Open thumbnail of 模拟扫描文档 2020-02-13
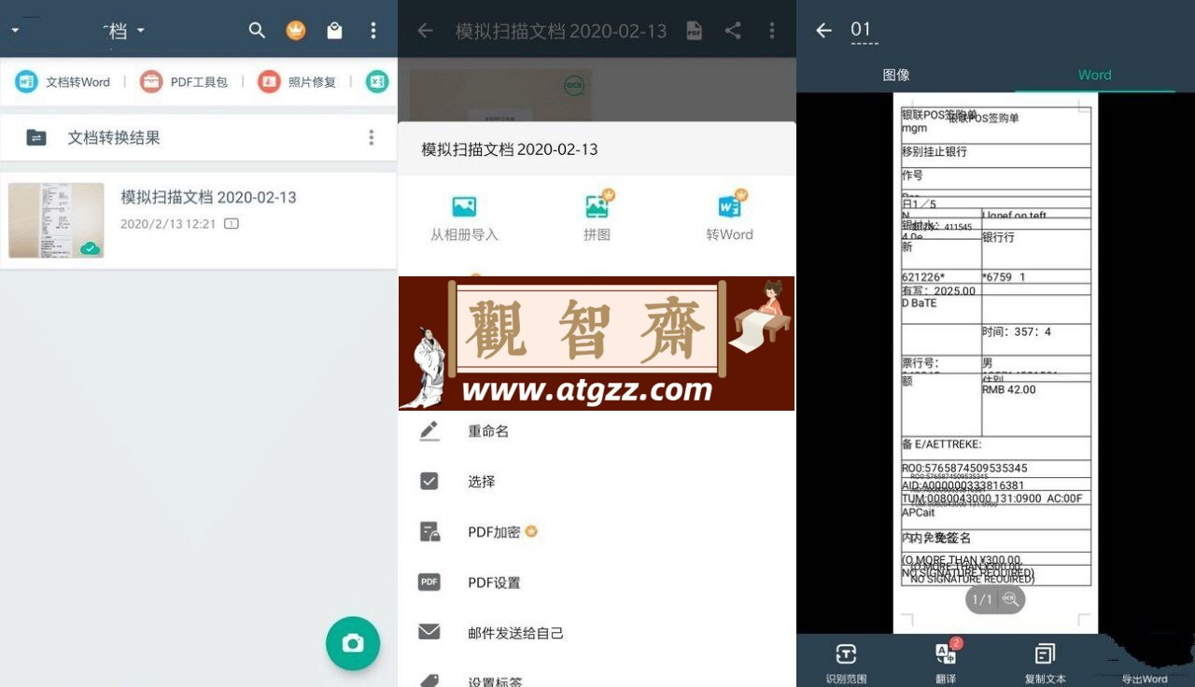Screen dimensions: 1195x687 [x=56, y=220]
